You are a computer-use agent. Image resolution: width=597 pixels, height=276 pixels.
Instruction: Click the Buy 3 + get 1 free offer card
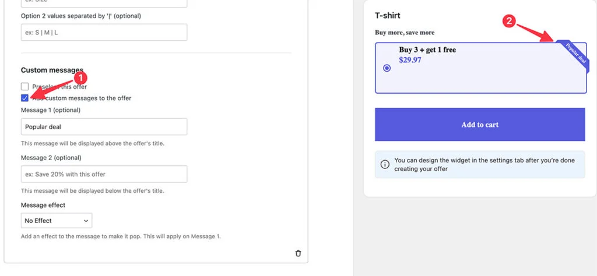481,68
